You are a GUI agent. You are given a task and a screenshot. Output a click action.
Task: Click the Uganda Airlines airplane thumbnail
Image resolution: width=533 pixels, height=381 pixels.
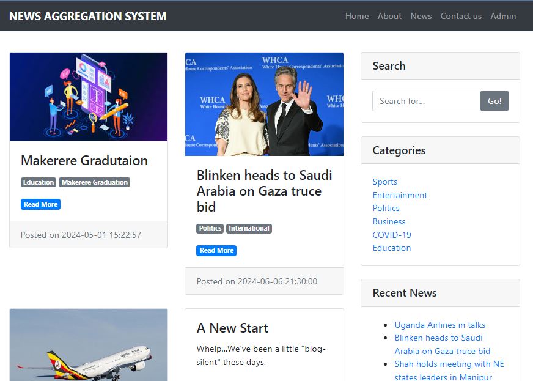pyautogui.click(x=89, y=346)
